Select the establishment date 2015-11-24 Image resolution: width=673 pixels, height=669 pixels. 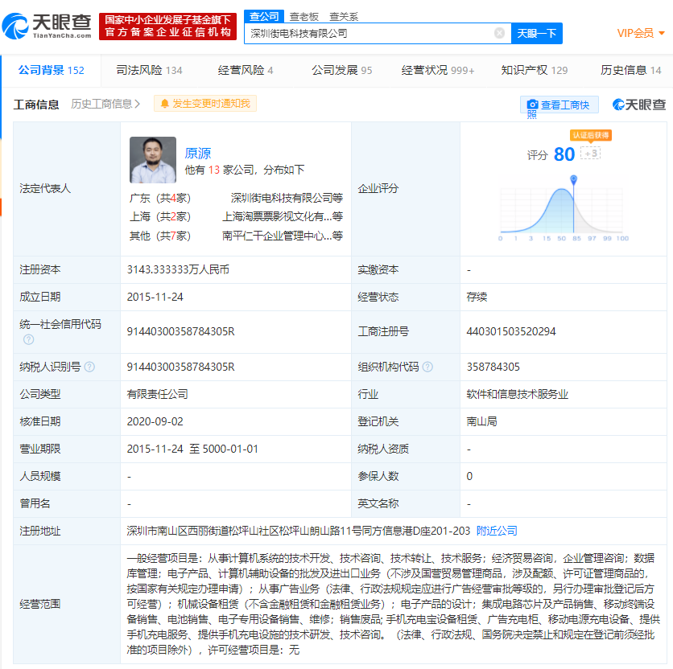point(155,298)
